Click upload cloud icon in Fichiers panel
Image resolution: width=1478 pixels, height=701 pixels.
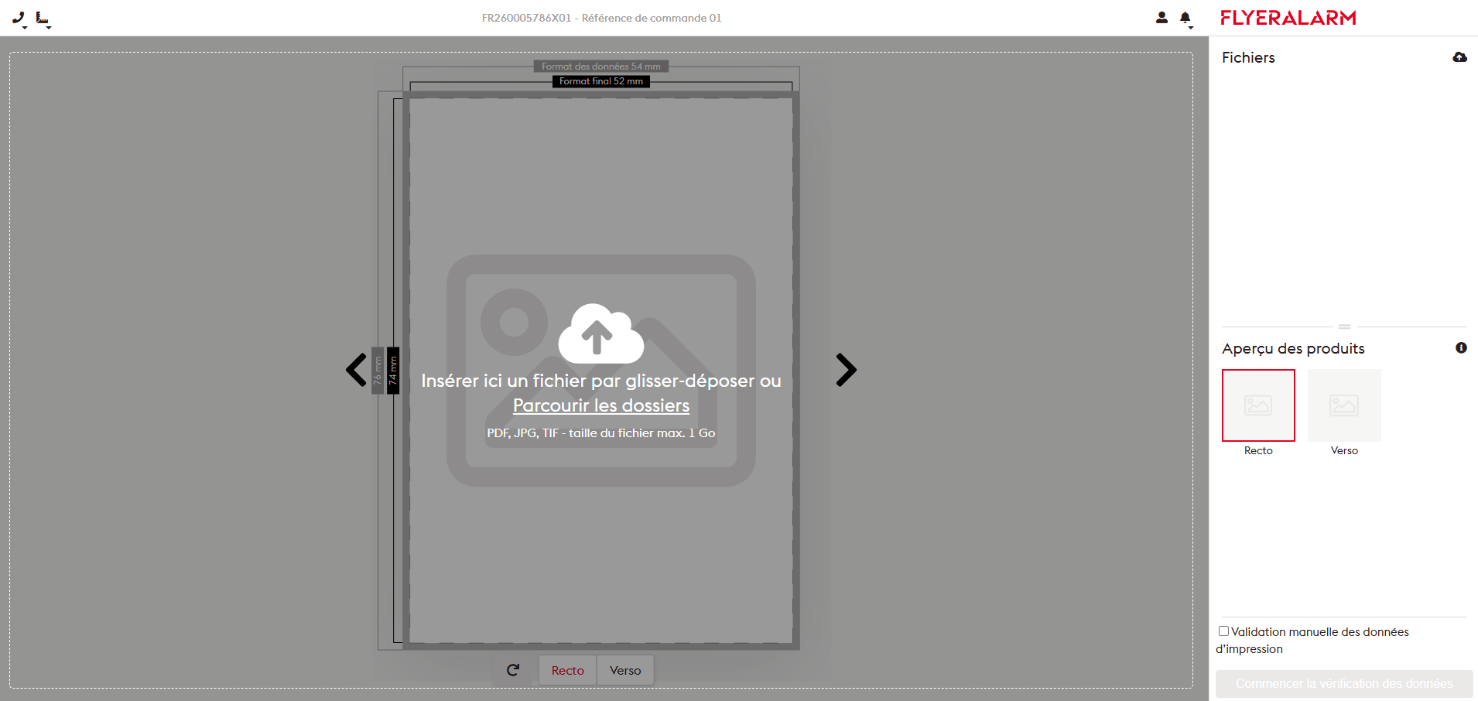tap(1459, 57)
